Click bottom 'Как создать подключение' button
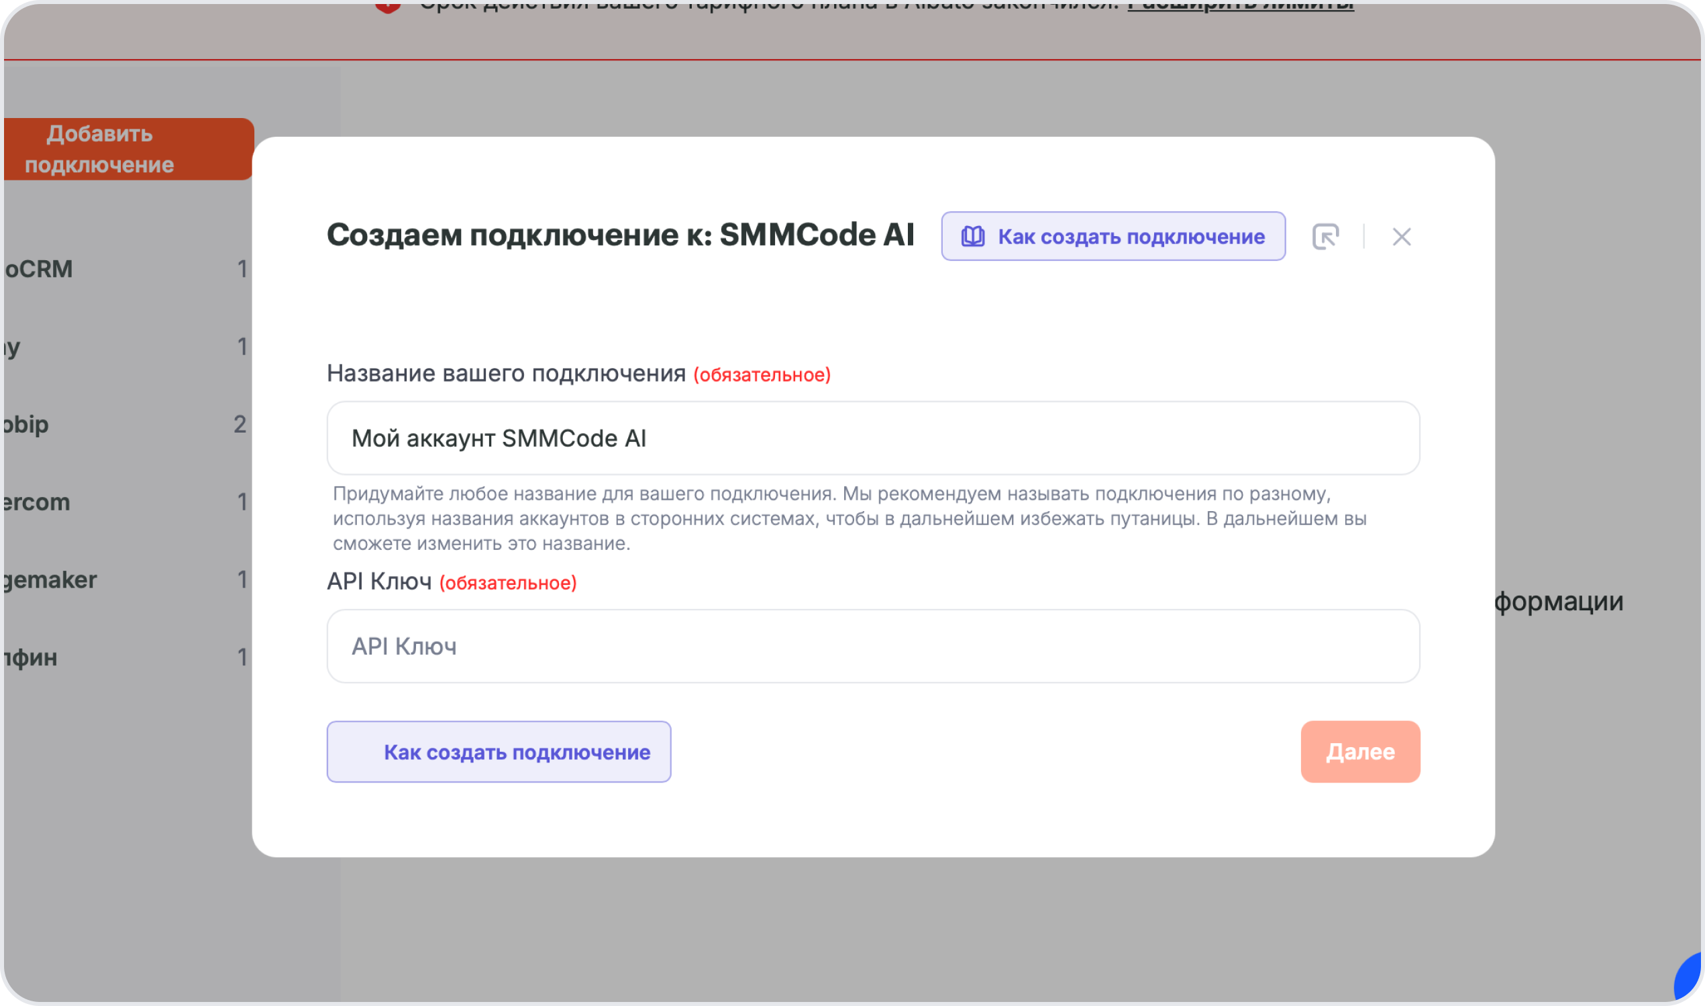 [499, 752]
